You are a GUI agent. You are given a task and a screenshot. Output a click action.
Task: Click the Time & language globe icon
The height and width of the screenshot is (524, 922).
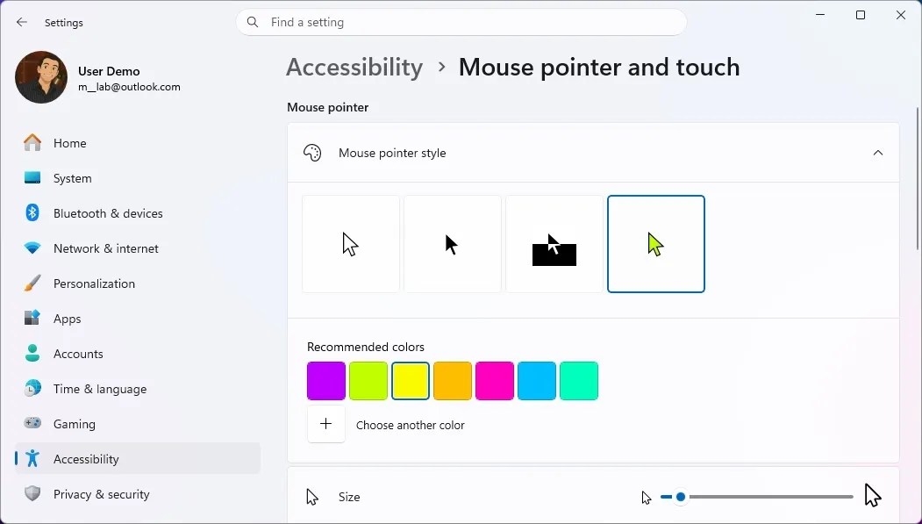(x=32, y=389)
